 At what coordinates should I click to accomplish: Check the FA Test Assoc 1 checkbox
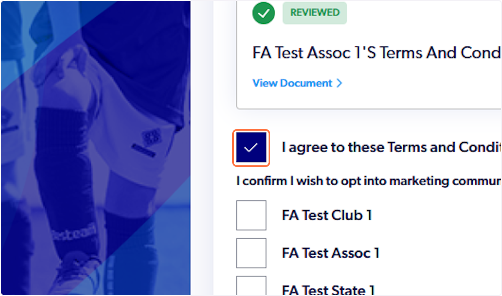click(251, 253)
